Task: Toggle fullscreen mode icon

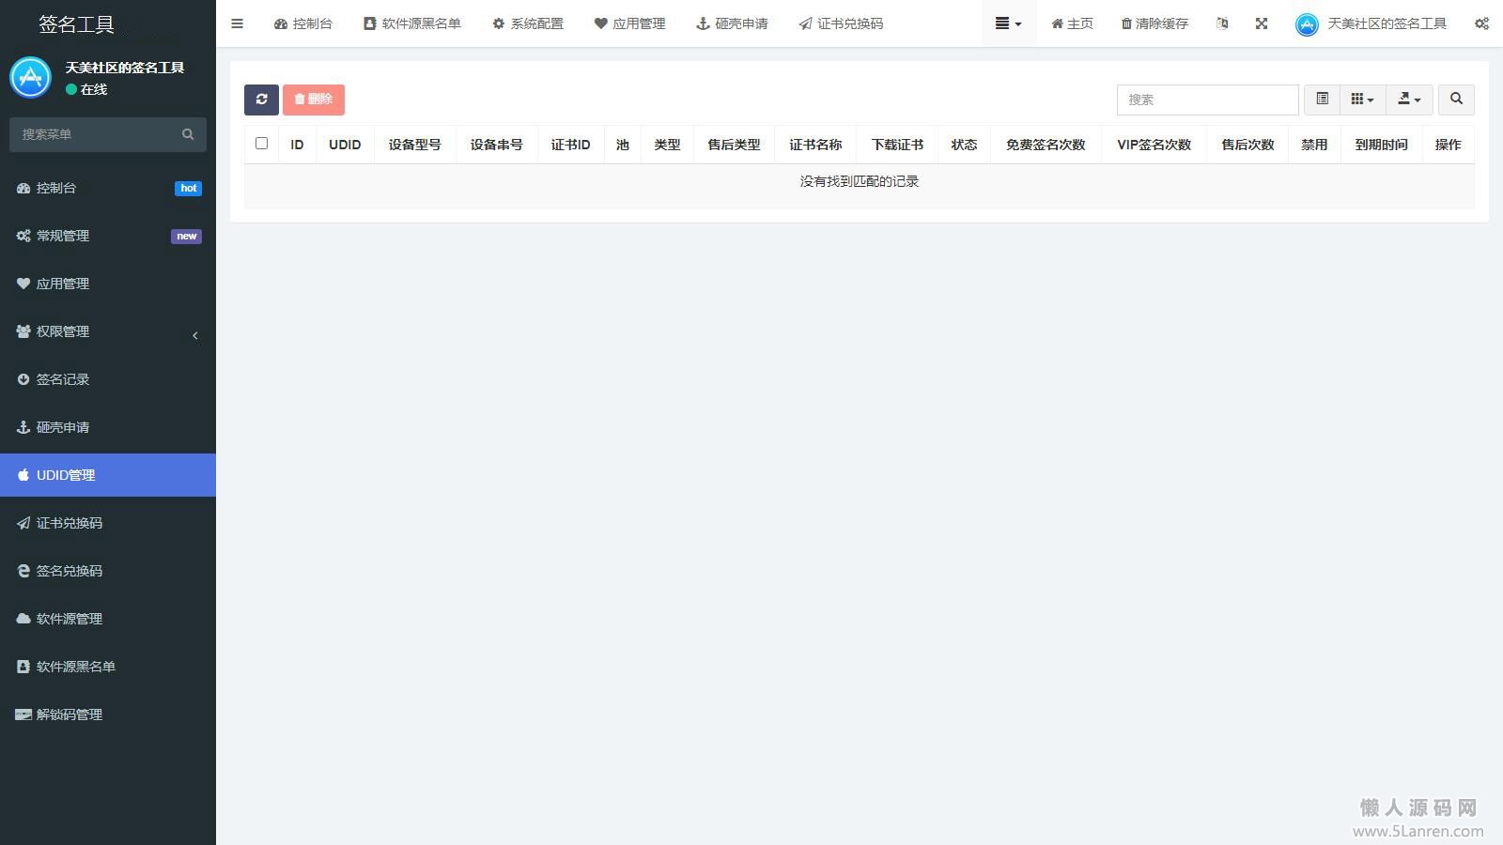Action: coord(1262,23)
